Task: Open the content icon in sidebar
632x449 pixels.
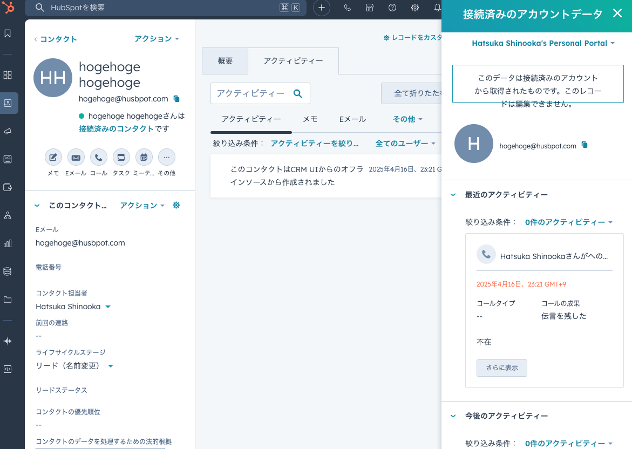Action: (x=8, y=159)
